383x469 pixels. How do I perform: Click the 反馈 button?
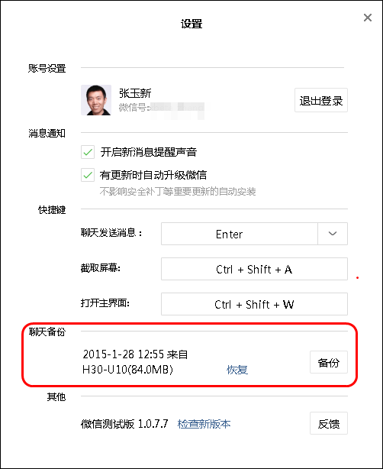[x=329, y=423]
